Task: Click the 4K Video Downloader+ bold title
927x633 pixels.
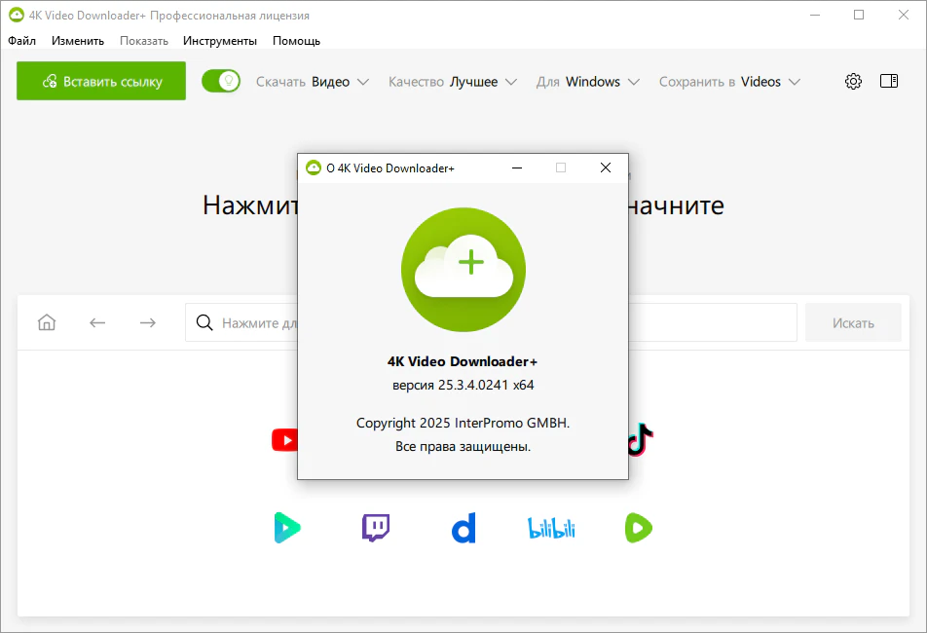Action: pyautogui.click(x=463, y=361)
